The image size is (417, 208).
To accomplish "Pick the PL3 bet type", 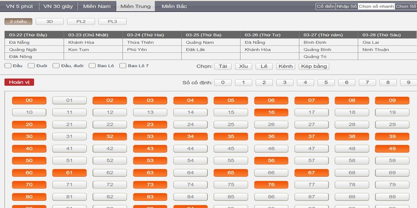I will pyautogui.click(x=112, y=22).
